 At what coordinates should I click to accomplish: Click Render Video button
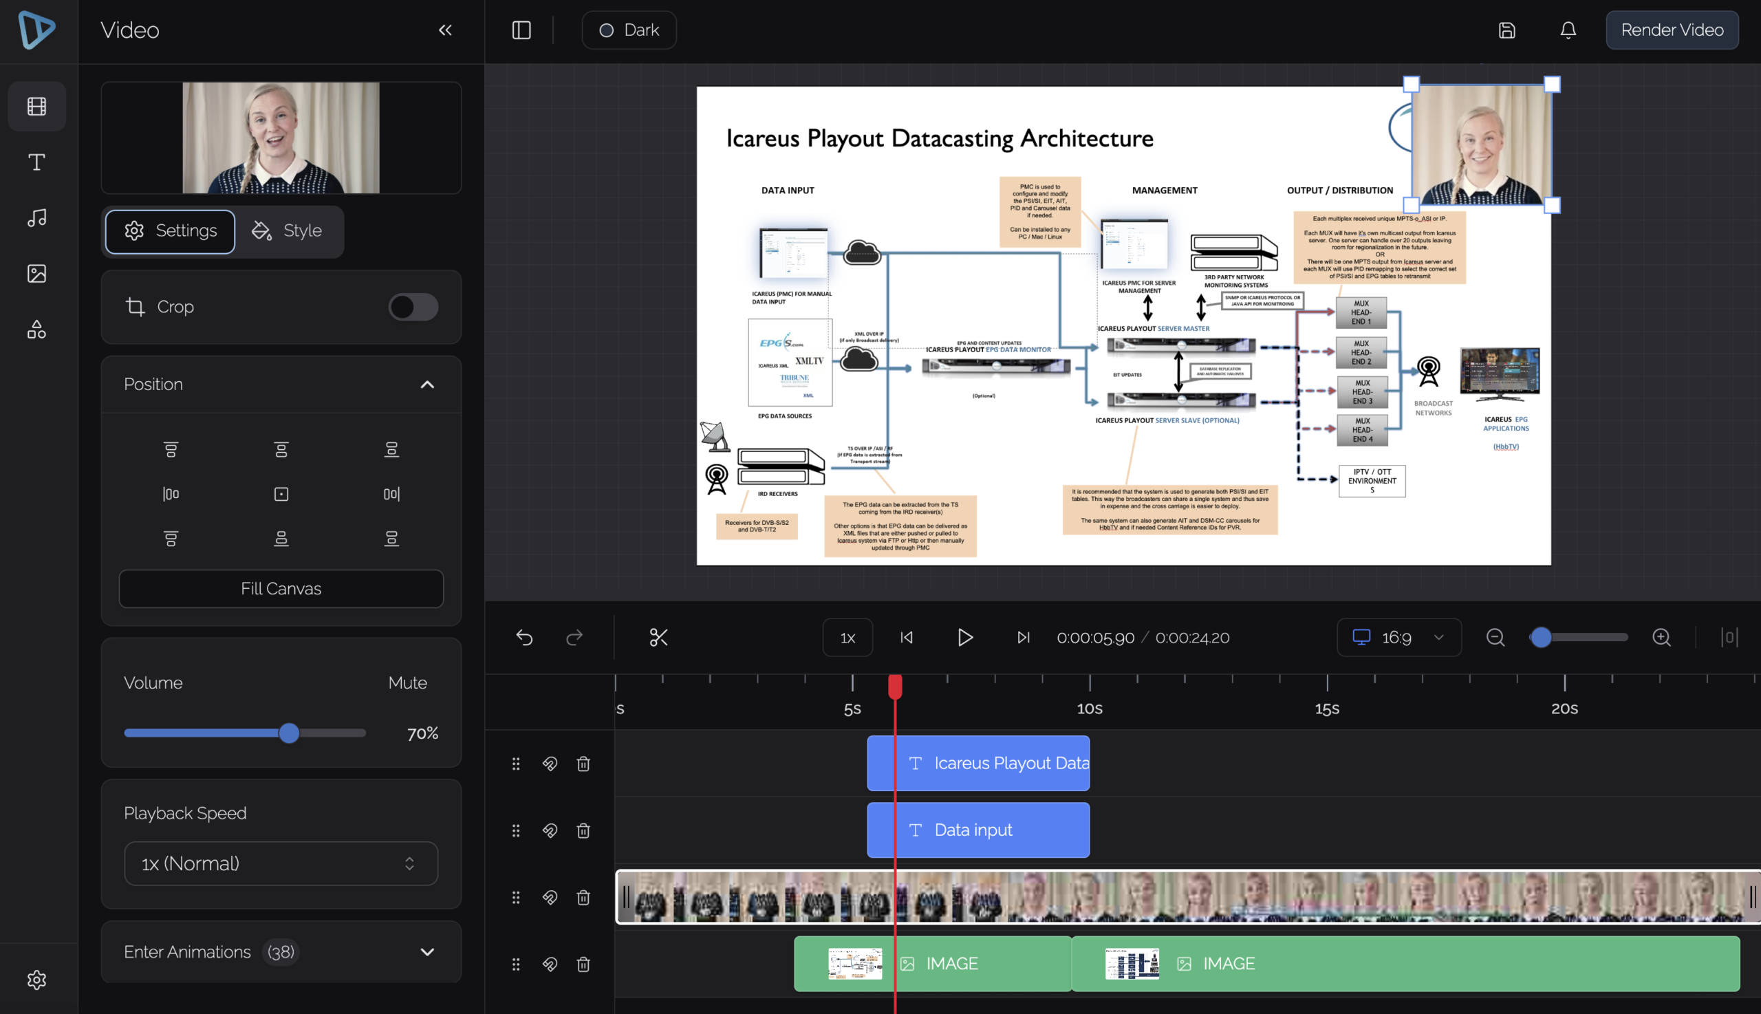coord(1672,30)
